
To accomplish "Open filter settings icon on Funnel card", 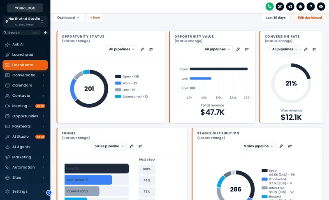I will coord(140,146).
